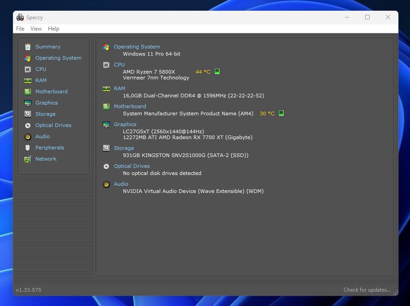This screenshot has width=410, height=306.
Task: Click the Audio speaker icon in sidebar
Action: click(28, 136)
